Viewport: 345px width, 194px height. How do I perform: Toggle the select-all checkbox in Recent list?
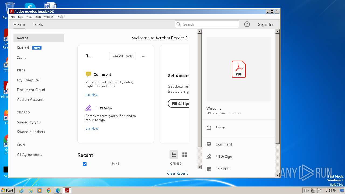click(x=85, y=164)
